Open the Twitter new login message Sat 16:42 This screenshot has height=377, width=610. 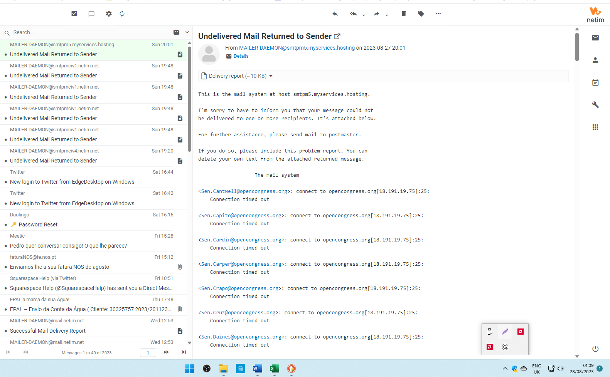click(93, 198)
